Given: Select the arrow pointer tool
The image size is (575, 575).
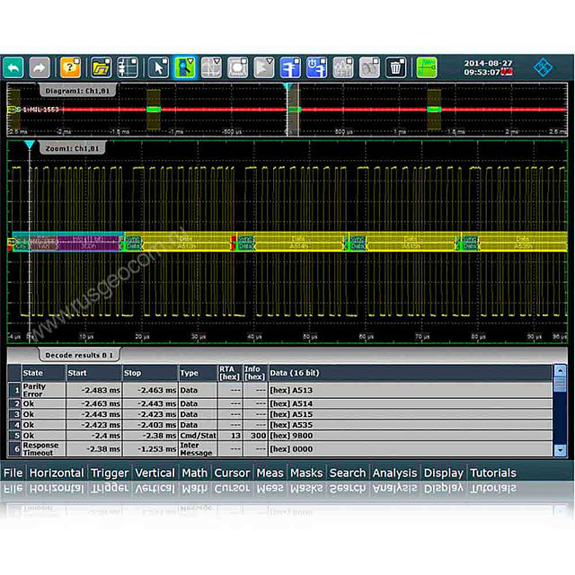Looking at the screenshot, I should (x=158, y=67).
